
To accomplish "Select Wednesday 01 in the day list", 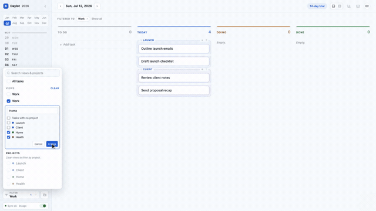I will (26, 49).
